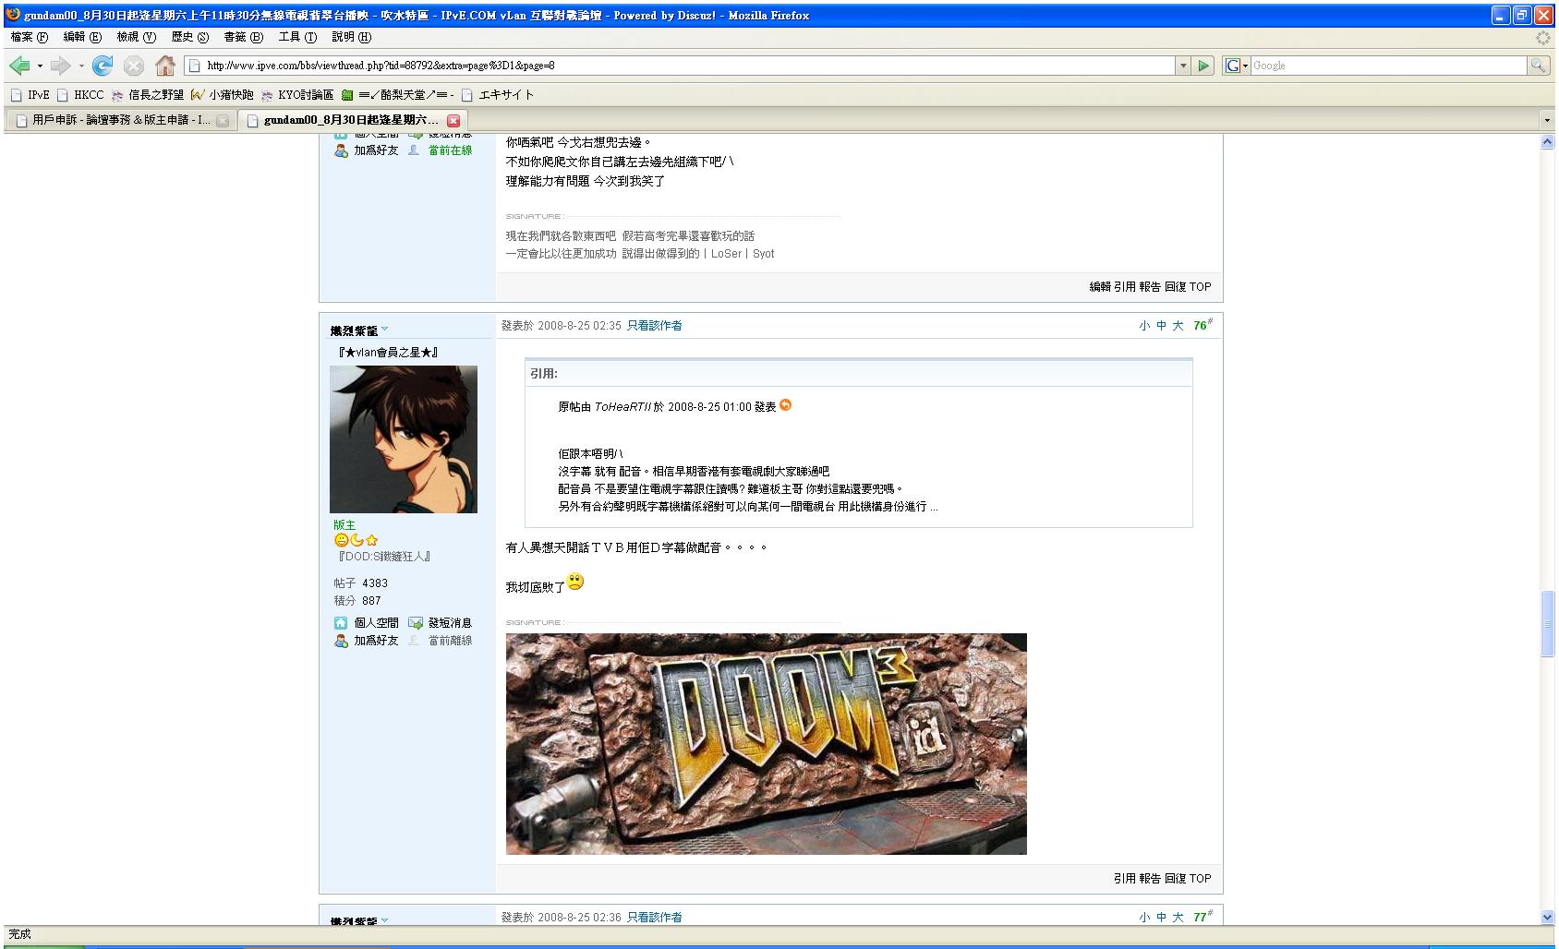Stop loading with the stop icon
This screenshot has width=1559, height=949.
[x=134, y=66]
